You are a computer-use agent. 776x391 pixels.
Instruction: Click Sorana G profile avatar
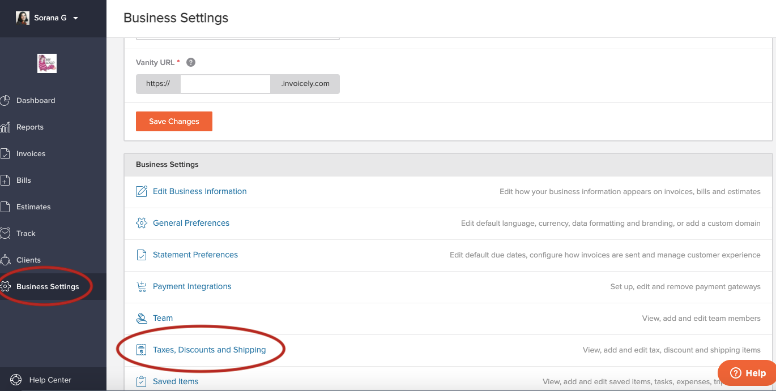[23, 18]
